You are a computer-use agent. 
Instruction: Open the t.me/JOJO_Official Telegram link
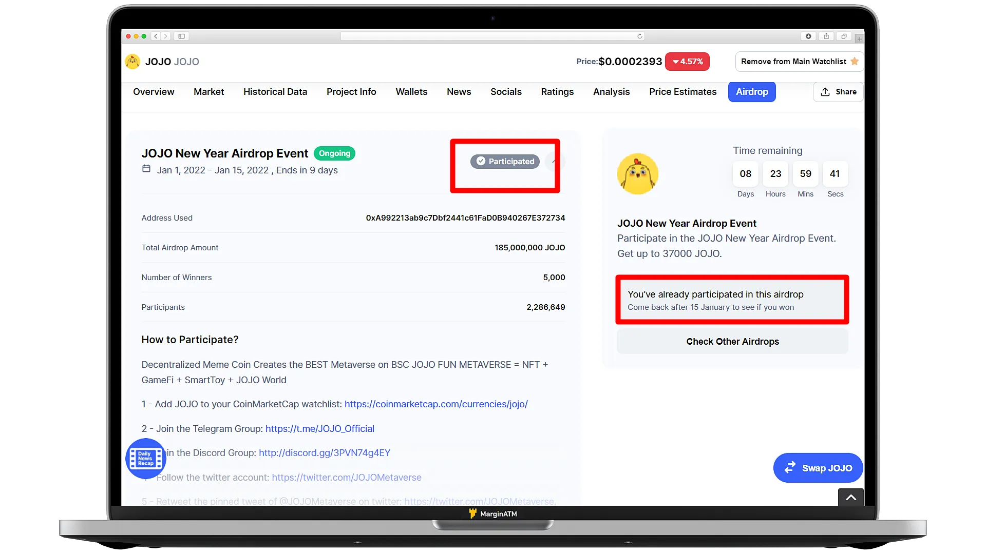coord(320,429)
